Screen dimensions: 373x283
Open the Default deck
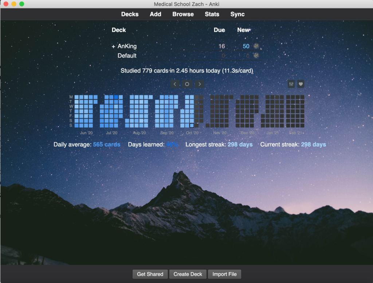coord(127,55)
